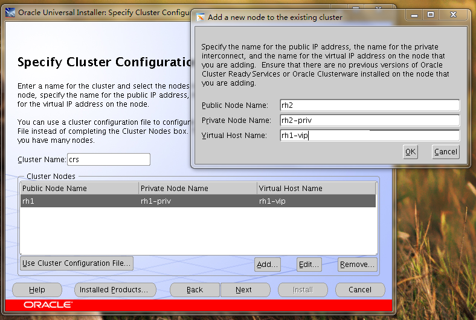This screenshot has width=476, height=320.
Task: Go Back to previous installer step
Action: point(195,290)
